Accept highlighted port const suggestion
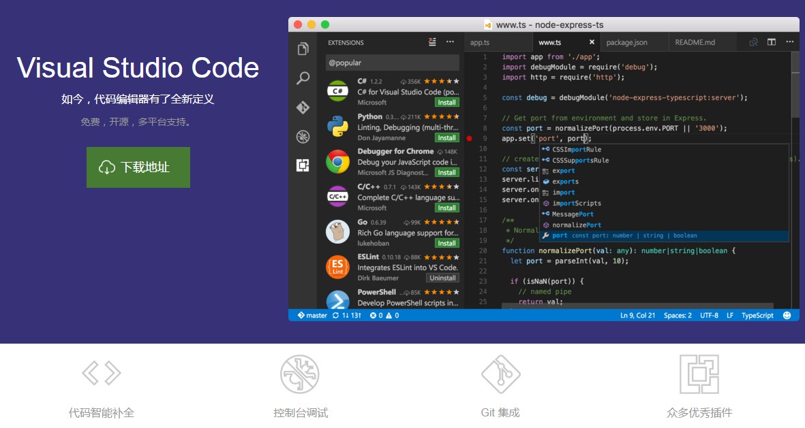Image resolution: width=805 pixels, height=428 pixels. click(x=665, y=236)
